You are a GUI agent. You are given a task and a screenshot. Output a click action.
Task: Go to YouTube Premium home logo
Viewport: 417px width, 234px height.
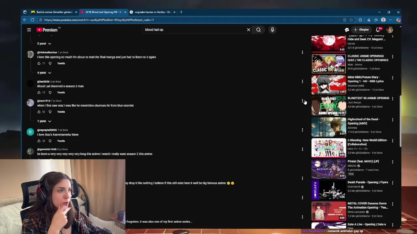click(x=48, y=30)
